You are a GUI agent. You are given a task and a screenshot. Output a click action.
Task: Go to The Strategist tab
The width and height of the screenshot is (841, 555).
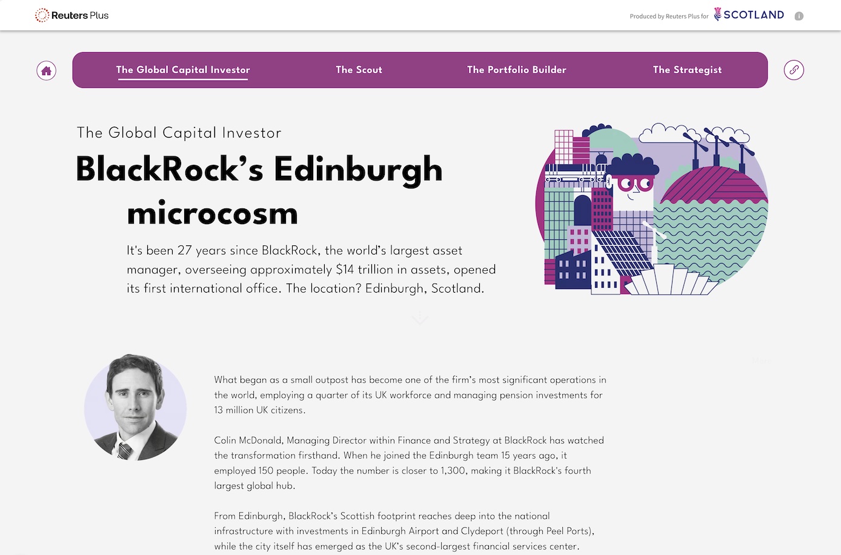(x=687, y=70)
